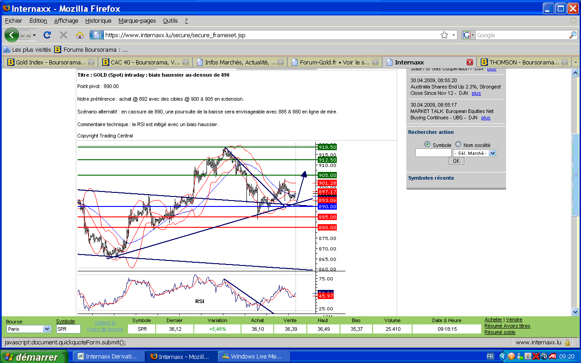Select the Nom société radio button
Viewport: 581px width, 363px height.
458,144
